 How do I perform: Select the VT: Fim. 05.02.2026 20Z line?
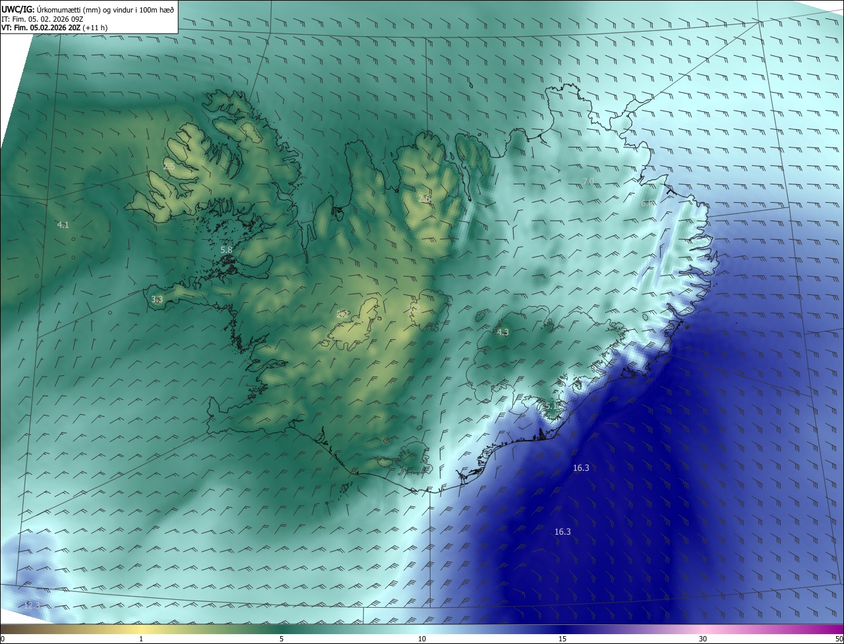[x=55, y=28]
